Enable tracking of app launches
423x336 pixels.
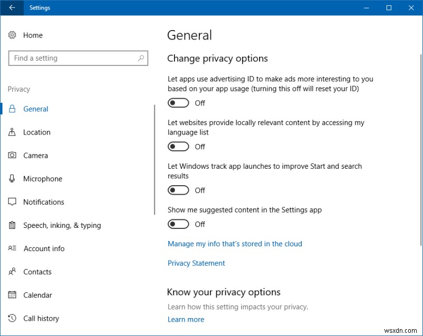pyautogui.click(x=178, y=190)
